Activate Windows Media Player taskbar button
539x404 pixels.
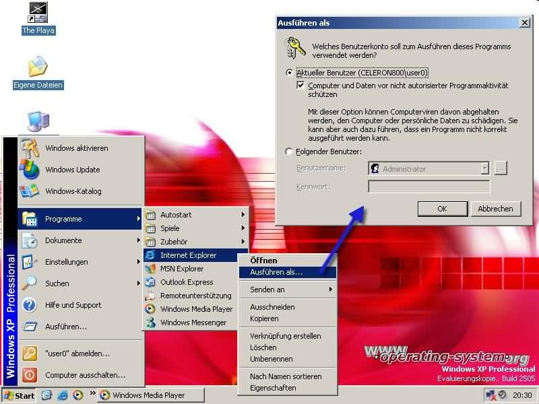click(151, 395)
